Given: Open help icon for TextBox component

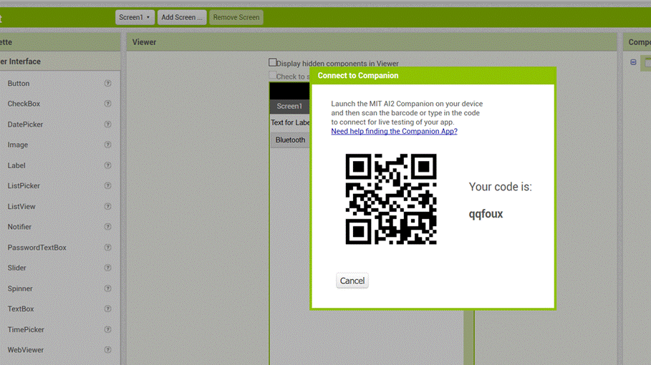Looking at the screenshot, I should (x=107, y=309).
